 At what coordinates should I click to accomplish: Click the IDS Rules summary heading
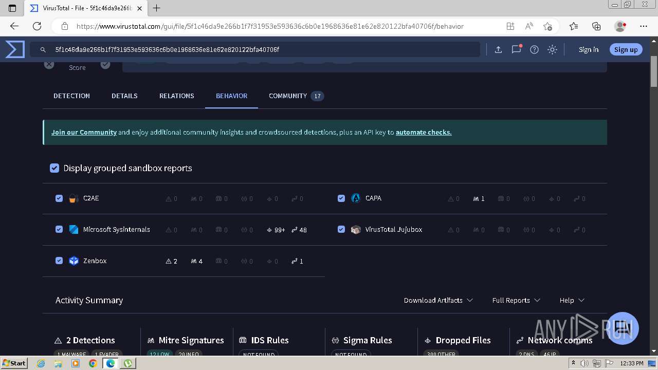[x=264, y=340]
